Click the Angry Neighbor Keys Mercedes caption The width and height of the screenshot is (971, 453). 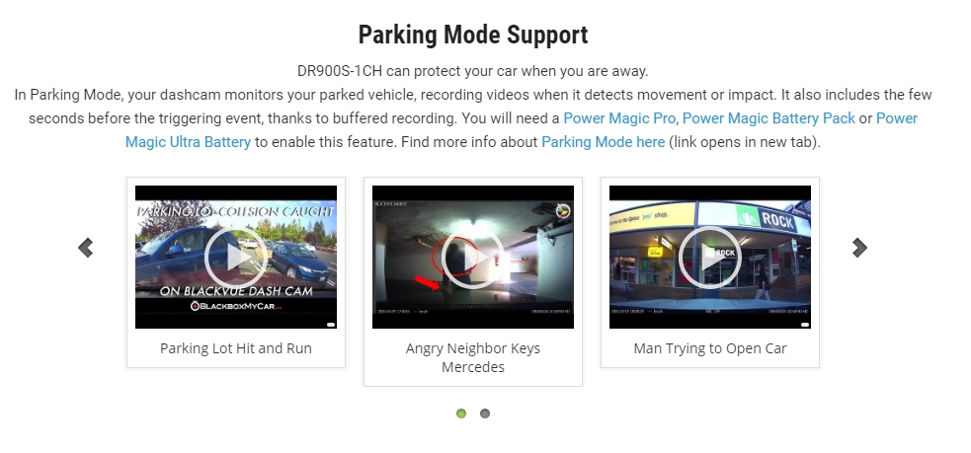(473, 357)
